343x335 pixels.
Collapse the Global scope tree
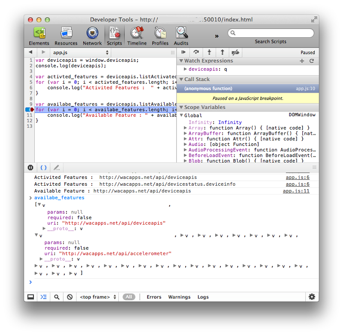pos(181,115)
